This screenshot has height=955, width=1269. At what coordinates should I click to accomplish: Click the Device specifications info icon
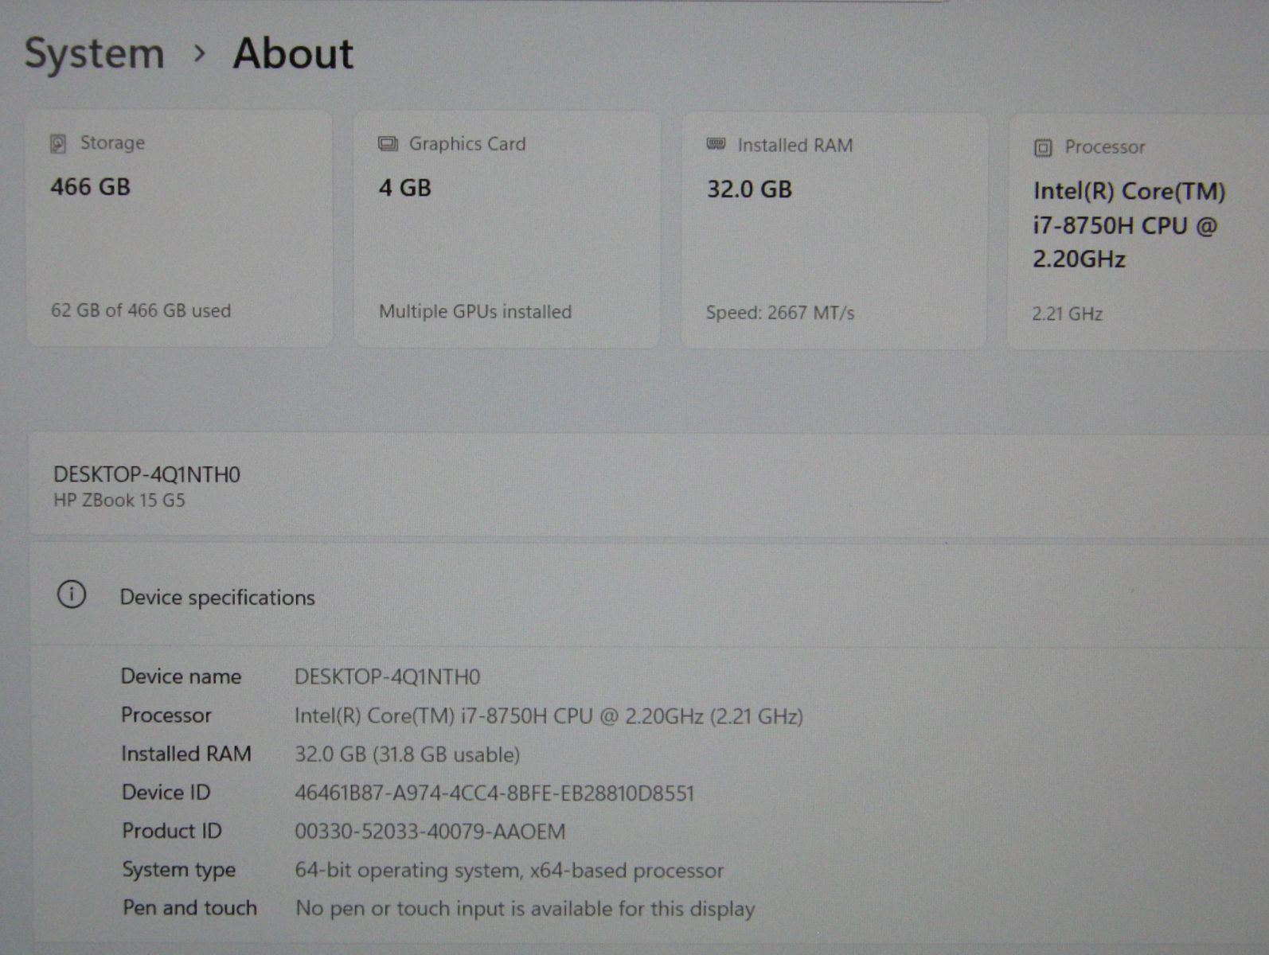72,594
